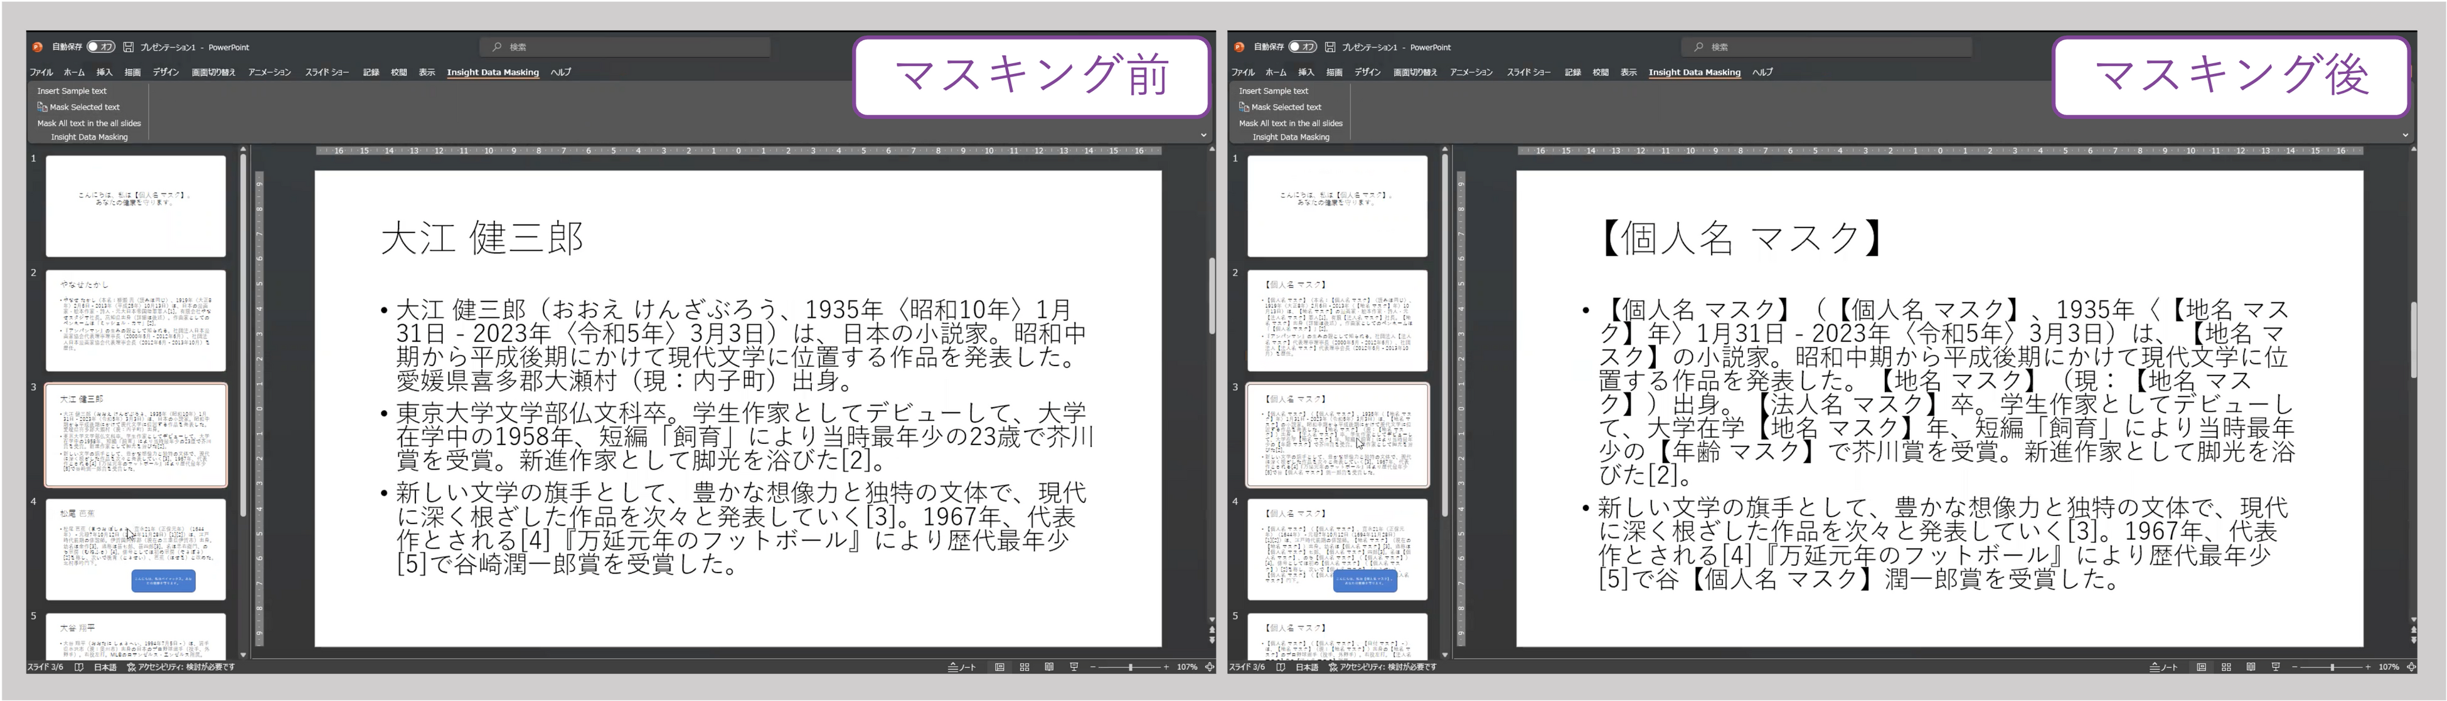Open the Insight Data Masking ribbon tab

493,71
